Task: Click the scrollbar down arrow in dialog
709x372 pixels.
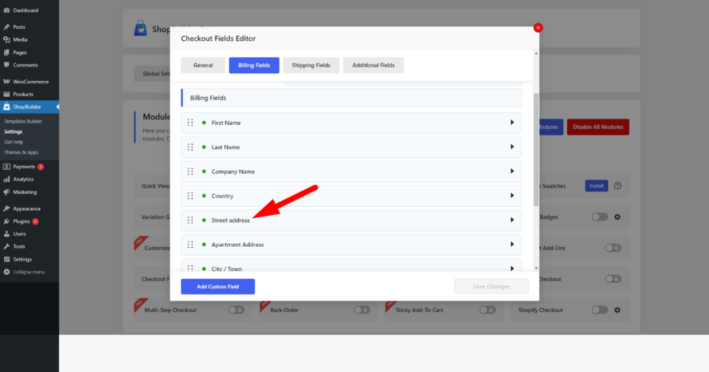Action: coord(537,268)
